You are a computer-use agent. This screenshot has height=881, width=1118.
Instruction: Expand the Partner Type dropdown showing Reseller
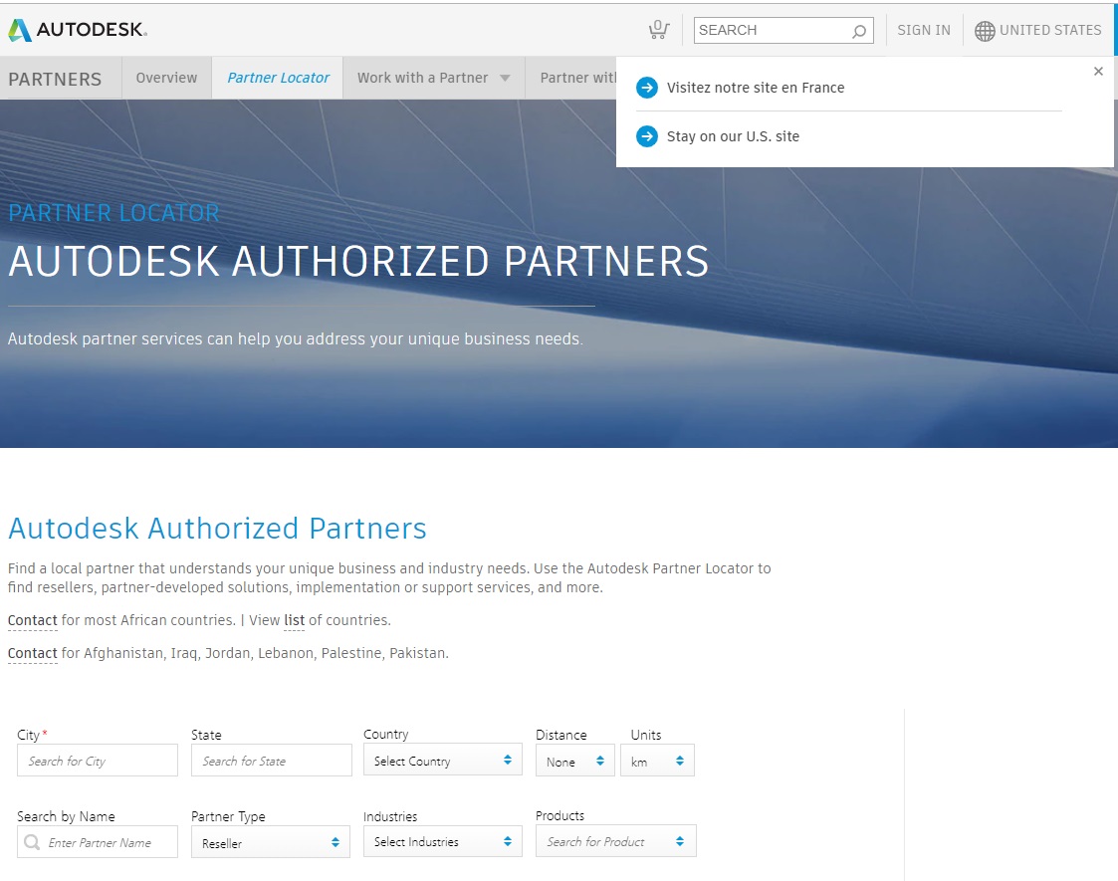270,841
